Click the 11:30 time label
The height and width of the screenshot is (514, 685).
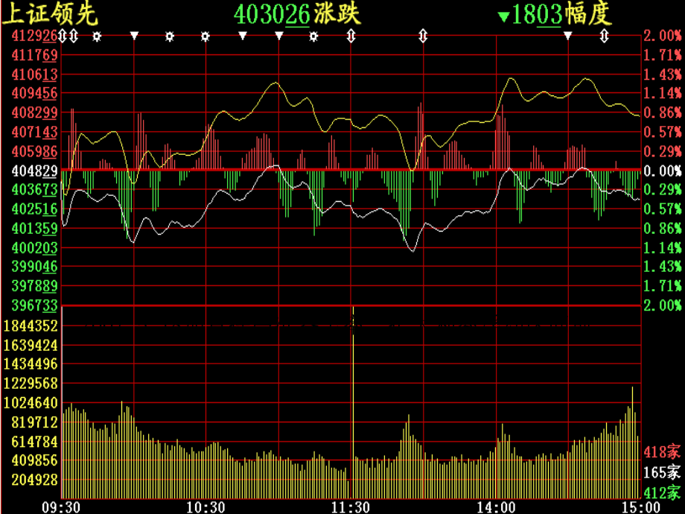pyautogui.click(x=351, y=507)
